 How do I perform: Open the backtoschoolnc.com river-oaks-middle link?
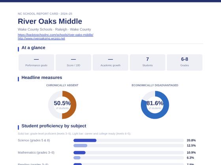coord(56,35)
